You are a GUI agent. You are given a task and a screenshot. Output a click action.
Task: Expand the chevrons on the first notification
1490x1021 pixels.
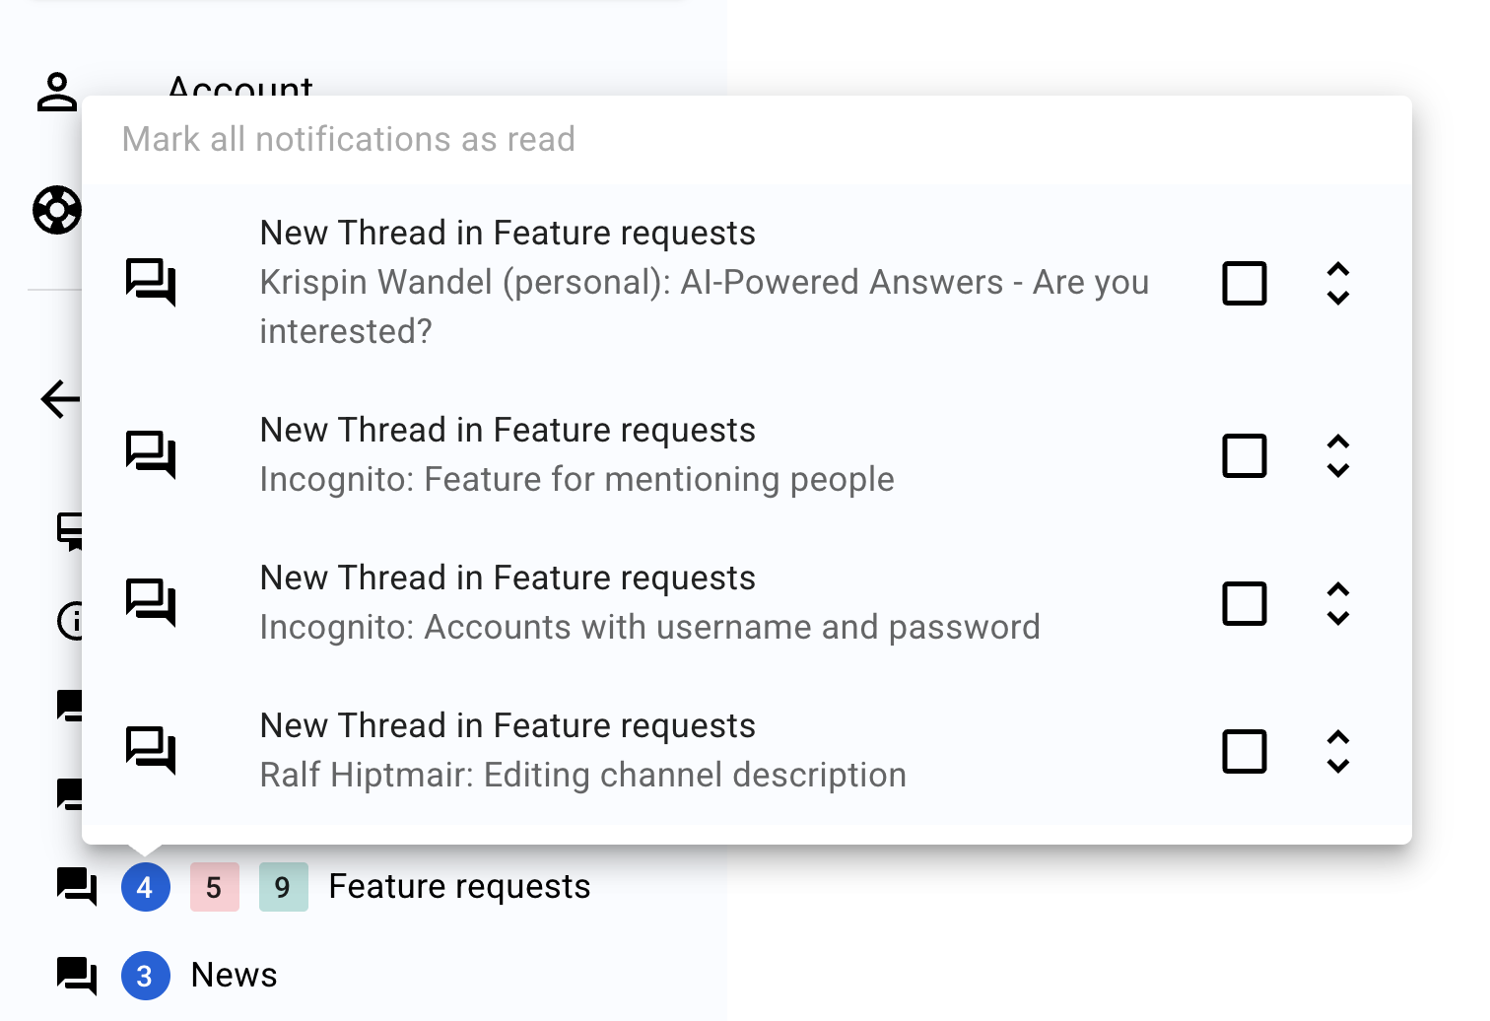[1338, 283]
